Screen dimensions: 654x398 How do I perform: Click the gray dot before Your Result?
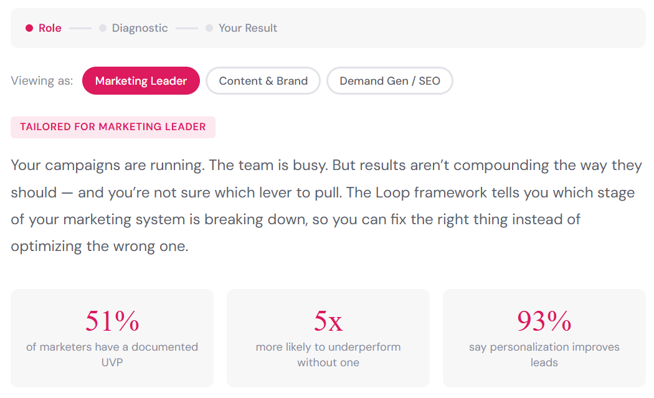click(x=210, y=28)
